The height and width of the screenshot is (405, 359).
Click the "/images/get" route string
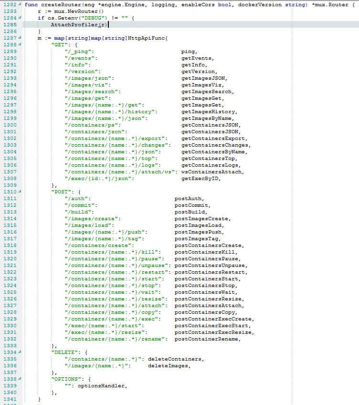[86, 98]
